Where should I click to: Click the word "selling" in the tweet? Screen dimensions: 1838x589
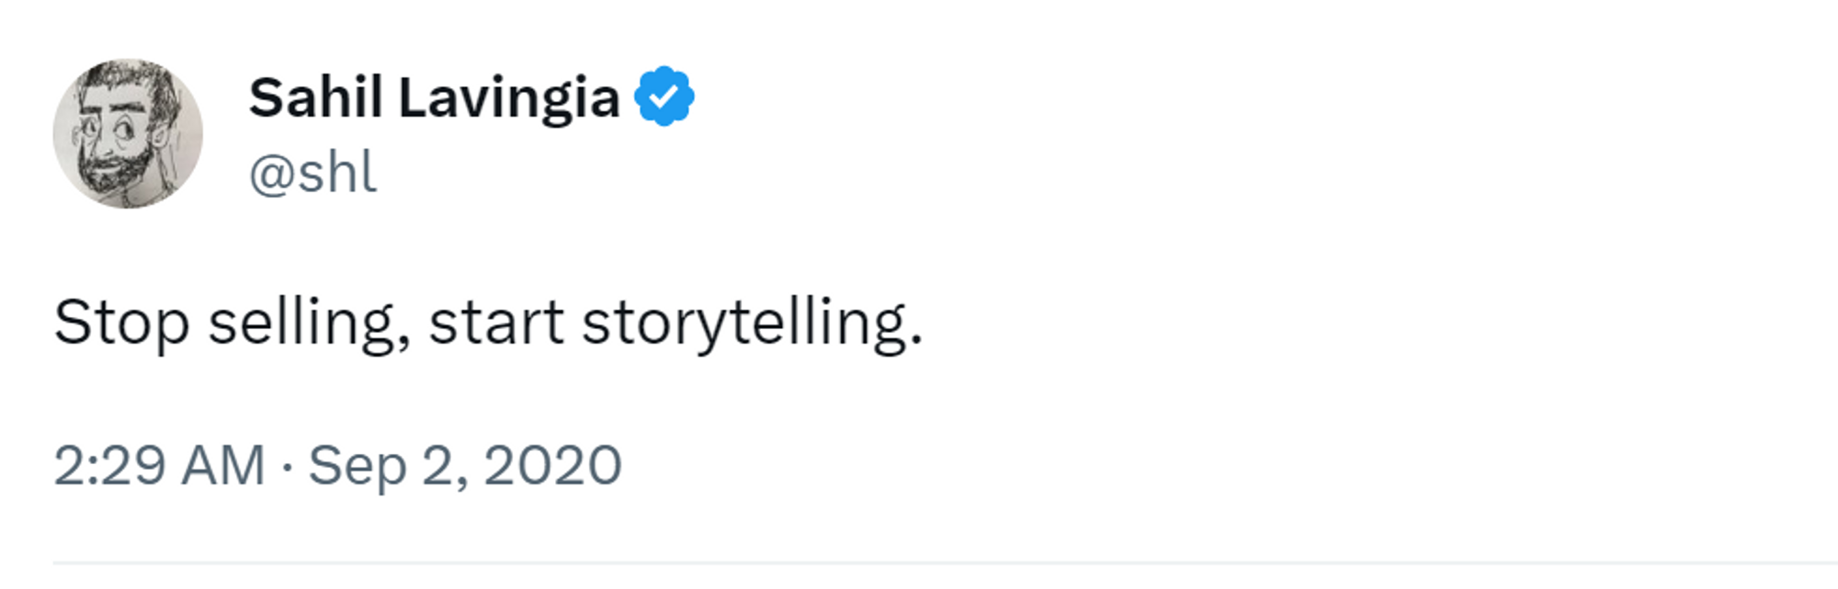pos(308,323)
